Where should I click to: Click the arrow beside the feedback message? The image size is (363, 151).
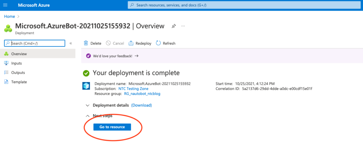click(136, 56)
